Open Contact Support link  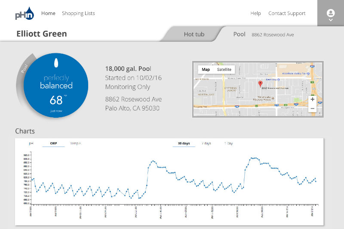click(287, 13)
